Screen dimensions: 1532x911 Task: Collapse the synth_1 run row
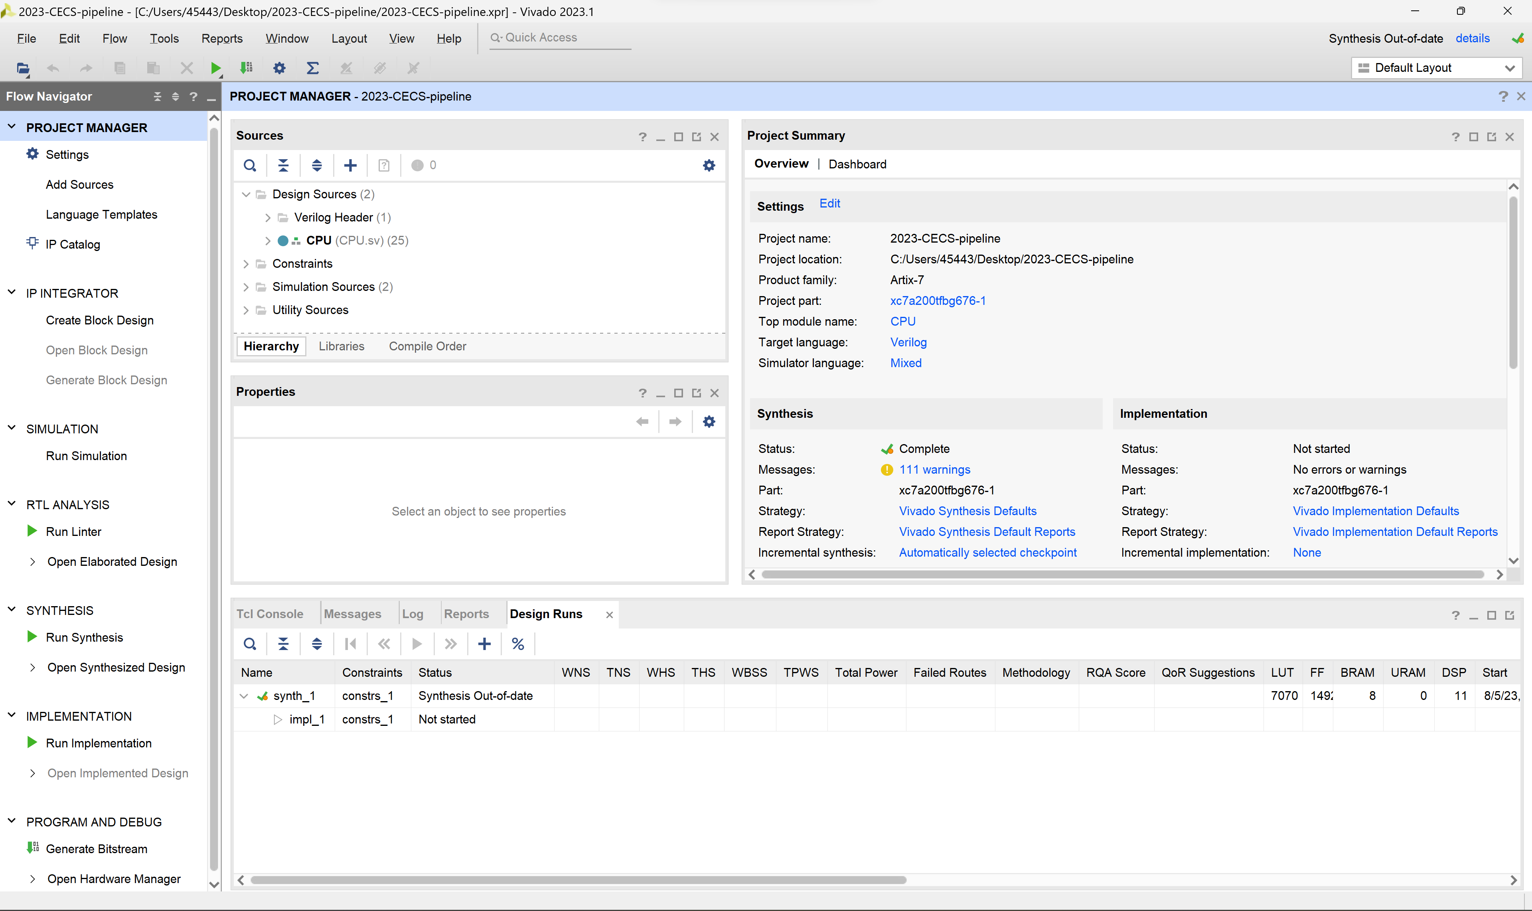click(244, 696)
